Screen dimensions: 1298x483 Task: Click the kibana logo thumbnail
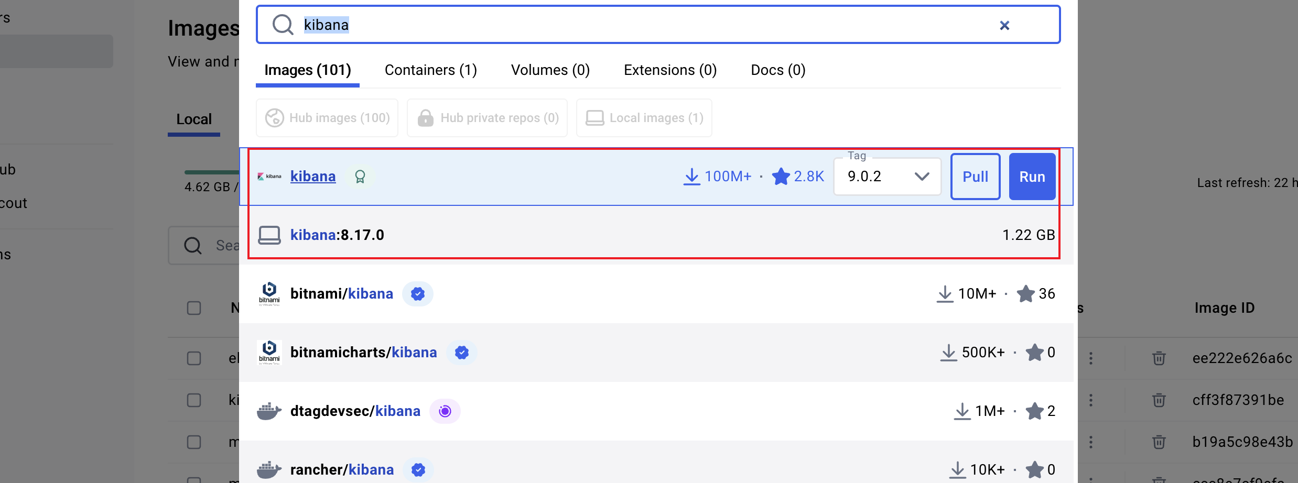[269, 177]
